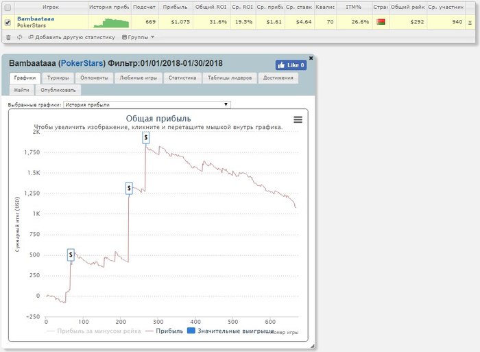The height and width of the screenshot is (352, 480).
Task: Open the 'Найти' tab
Action: 21,90
